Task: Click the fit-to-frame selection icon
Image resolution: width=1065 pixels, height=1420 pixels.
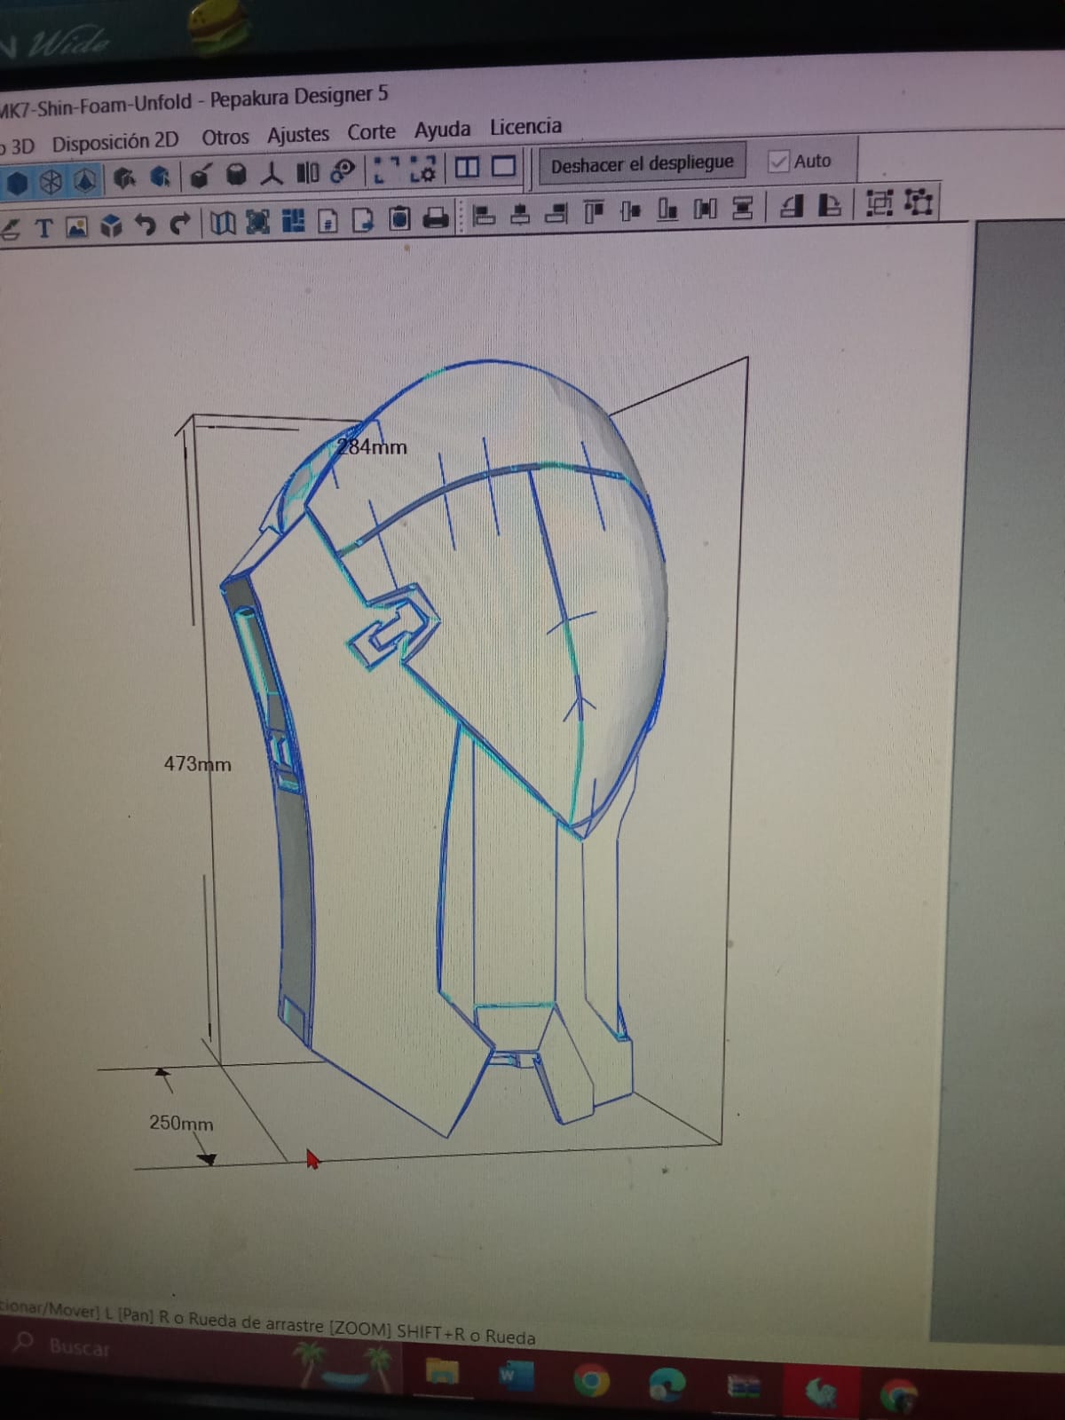Action: (257, 222)
